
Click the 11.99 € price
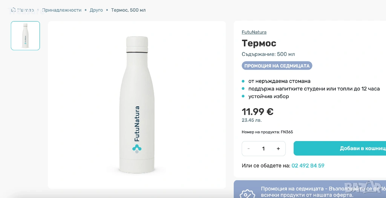pos(257,112)
